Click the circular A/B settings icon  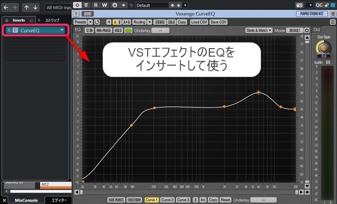coord(115,5)
